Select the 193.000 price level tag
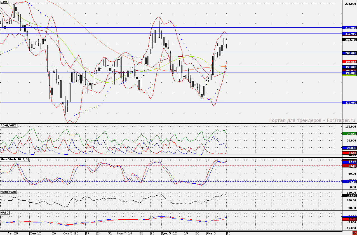Screen dimensions: 357x235 coord(349,67)
